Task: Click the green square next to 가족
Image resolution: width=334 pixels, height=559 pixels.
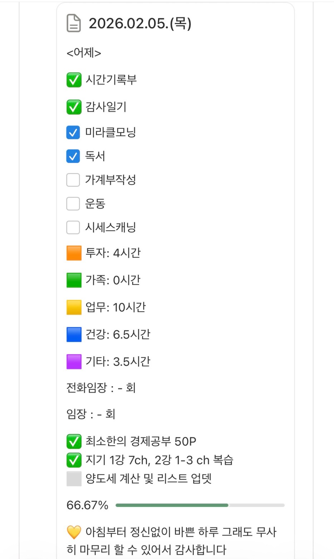Action: pyautogui.click(x=74, y=280)
